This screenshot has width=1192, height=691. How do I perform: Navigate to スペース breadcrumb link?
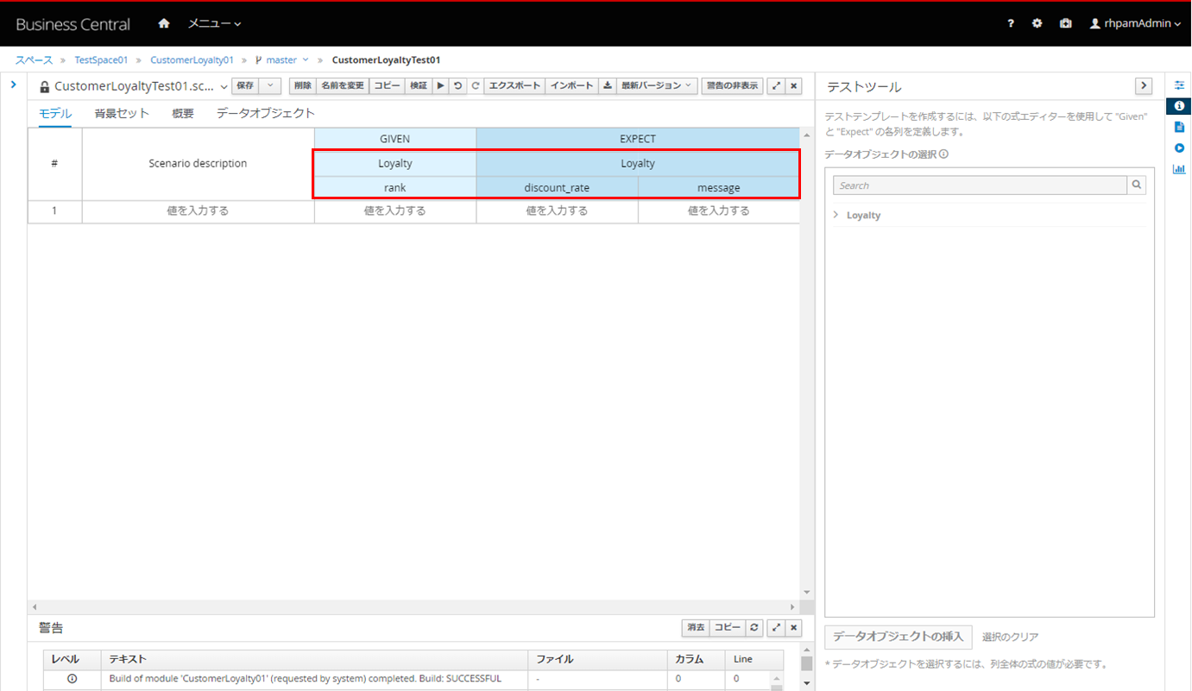[35, 60]
